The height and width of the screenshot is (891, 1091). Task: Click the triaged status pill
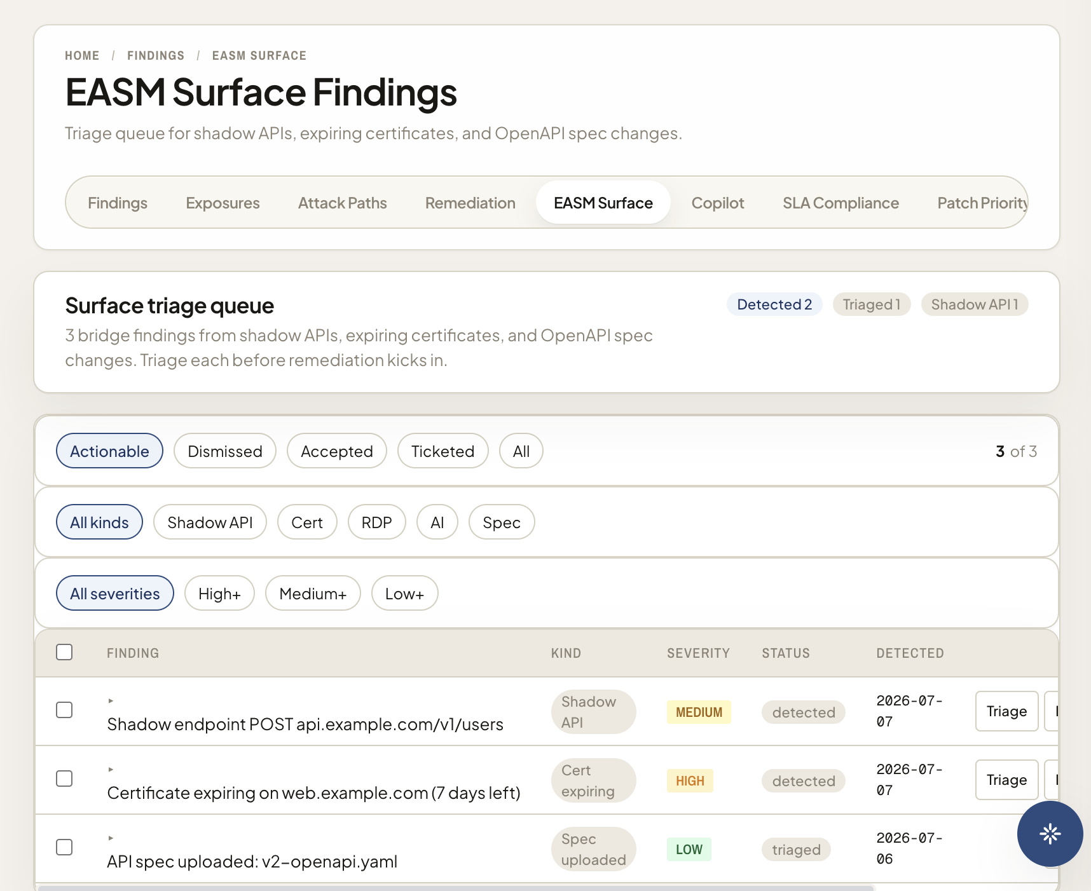coord(796,849)
